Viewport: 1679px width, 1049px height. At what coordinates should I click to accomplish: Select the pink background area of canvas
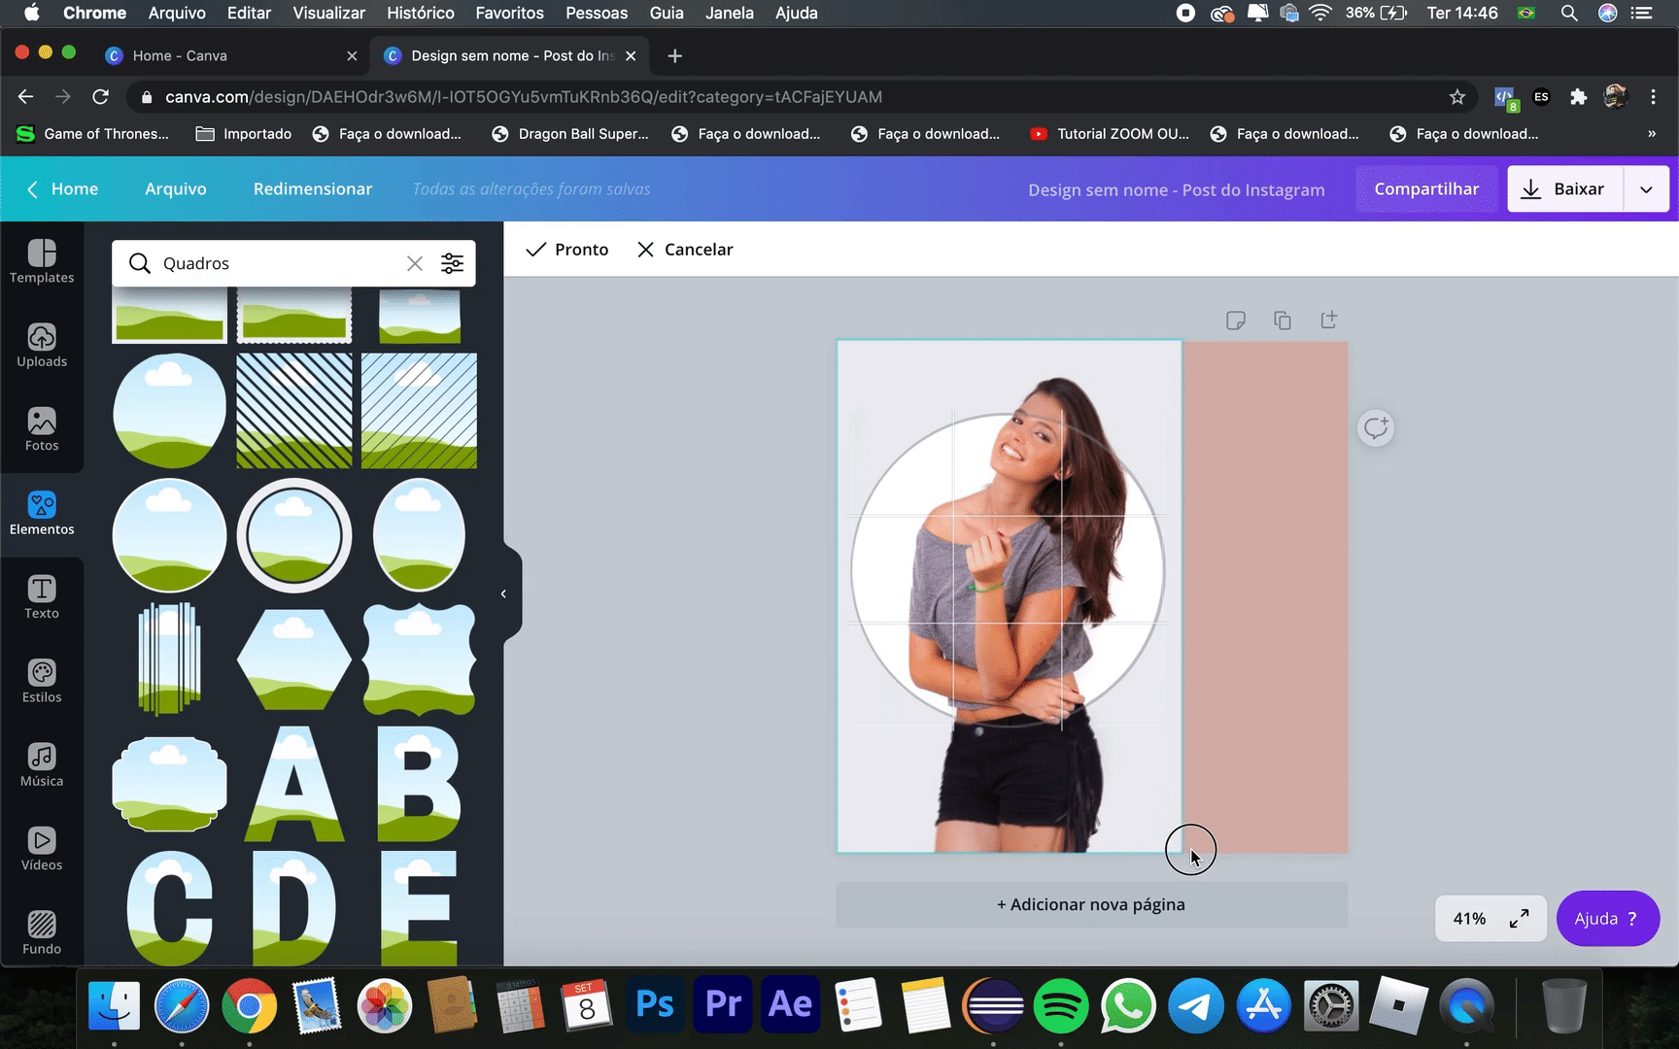pos(1265,596)
